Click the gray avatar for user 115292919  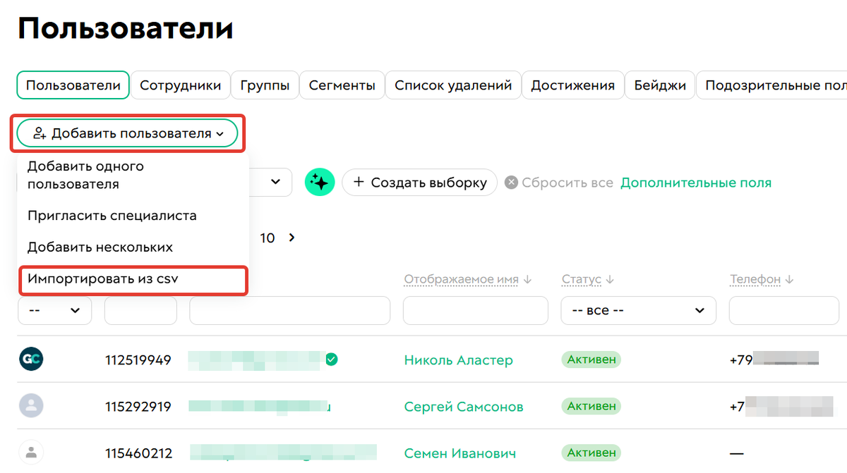pos(31,406)
